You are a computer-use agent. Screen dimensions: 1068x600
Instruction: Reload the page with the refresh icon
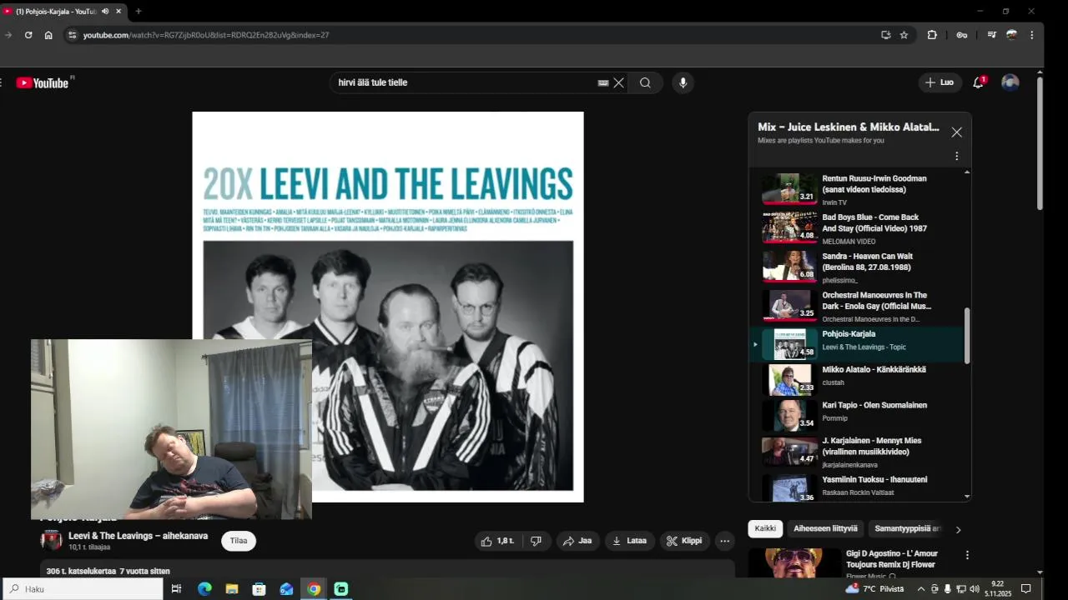pos(28,35)
